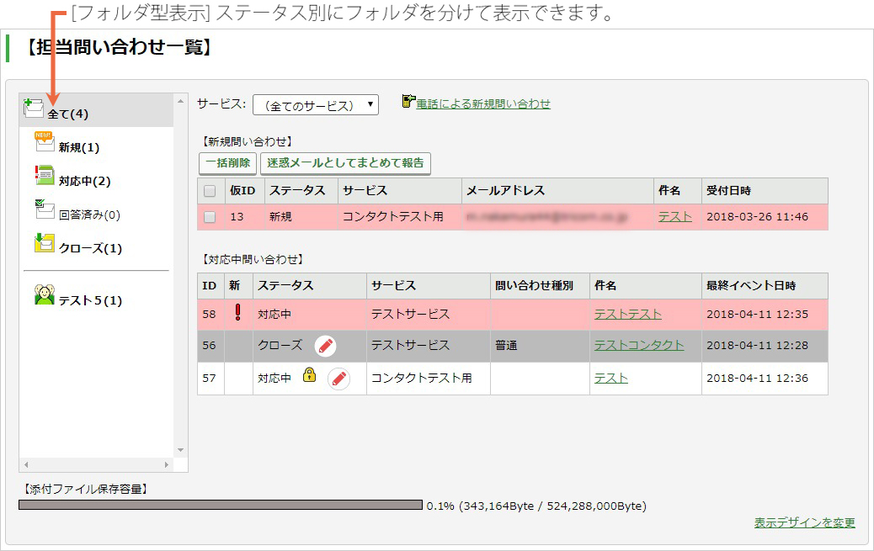The image size is (874, 551).
Task: Click date 2018-04-11 12:35
Action: [x=757, y=315]
